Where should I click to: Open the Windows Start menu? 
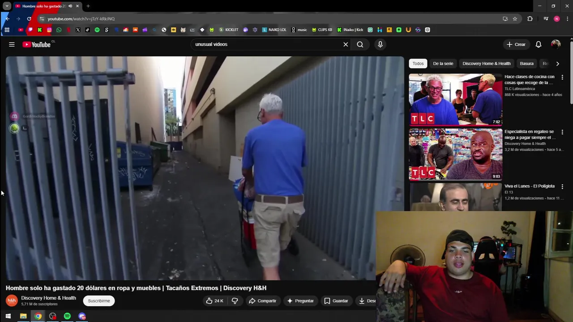click(x=8, y=316)
